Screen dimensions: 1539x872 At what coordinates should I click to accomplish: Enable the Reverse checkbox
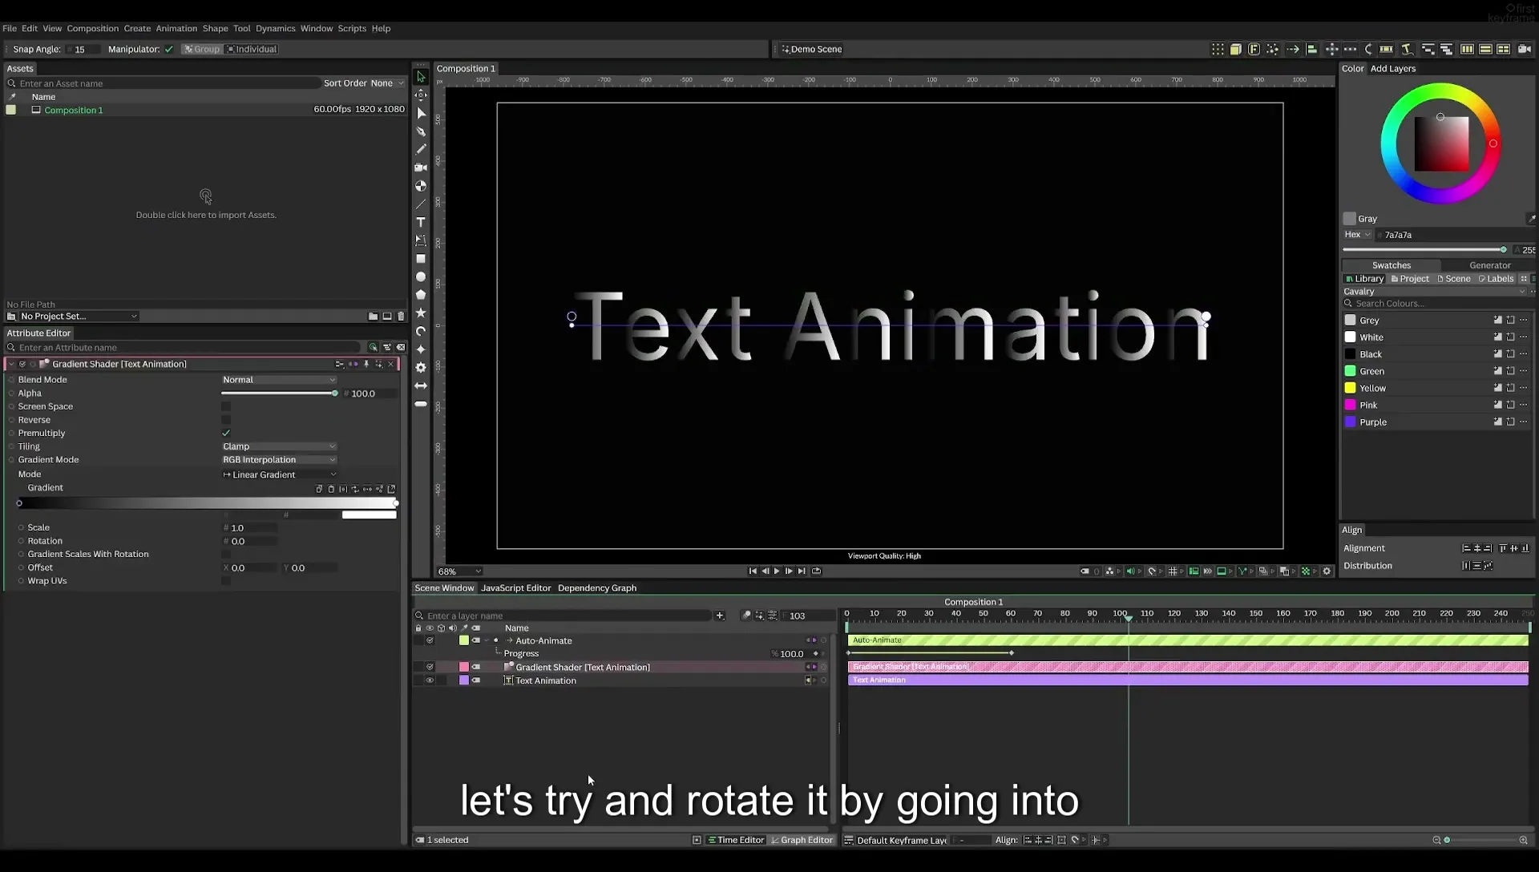click(226, 420)
